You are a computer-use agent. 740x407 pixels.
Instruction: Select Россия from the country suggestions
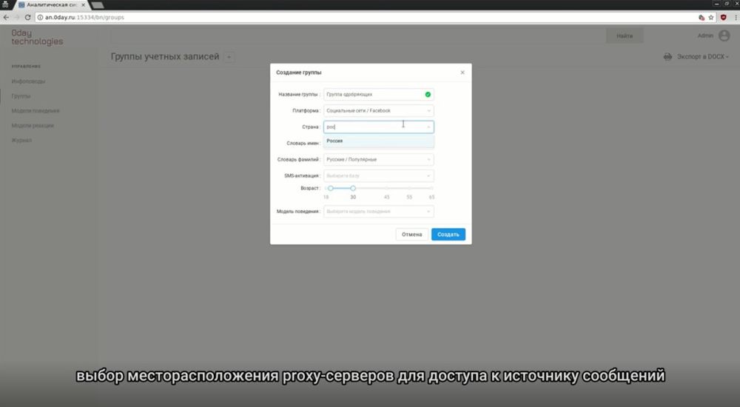tap(335, 141)
